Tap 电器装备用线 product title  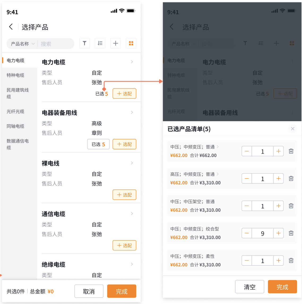(59, 113)
